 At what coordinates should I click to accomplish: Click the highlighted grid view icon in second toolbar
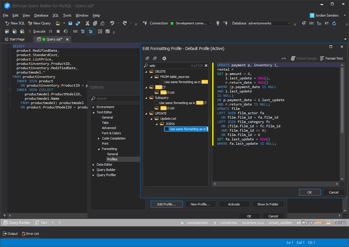click(90, 31)
